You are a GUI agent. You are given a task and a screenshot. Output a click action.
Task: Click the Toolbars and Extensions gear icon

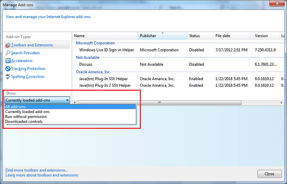(x=8, y=45)
